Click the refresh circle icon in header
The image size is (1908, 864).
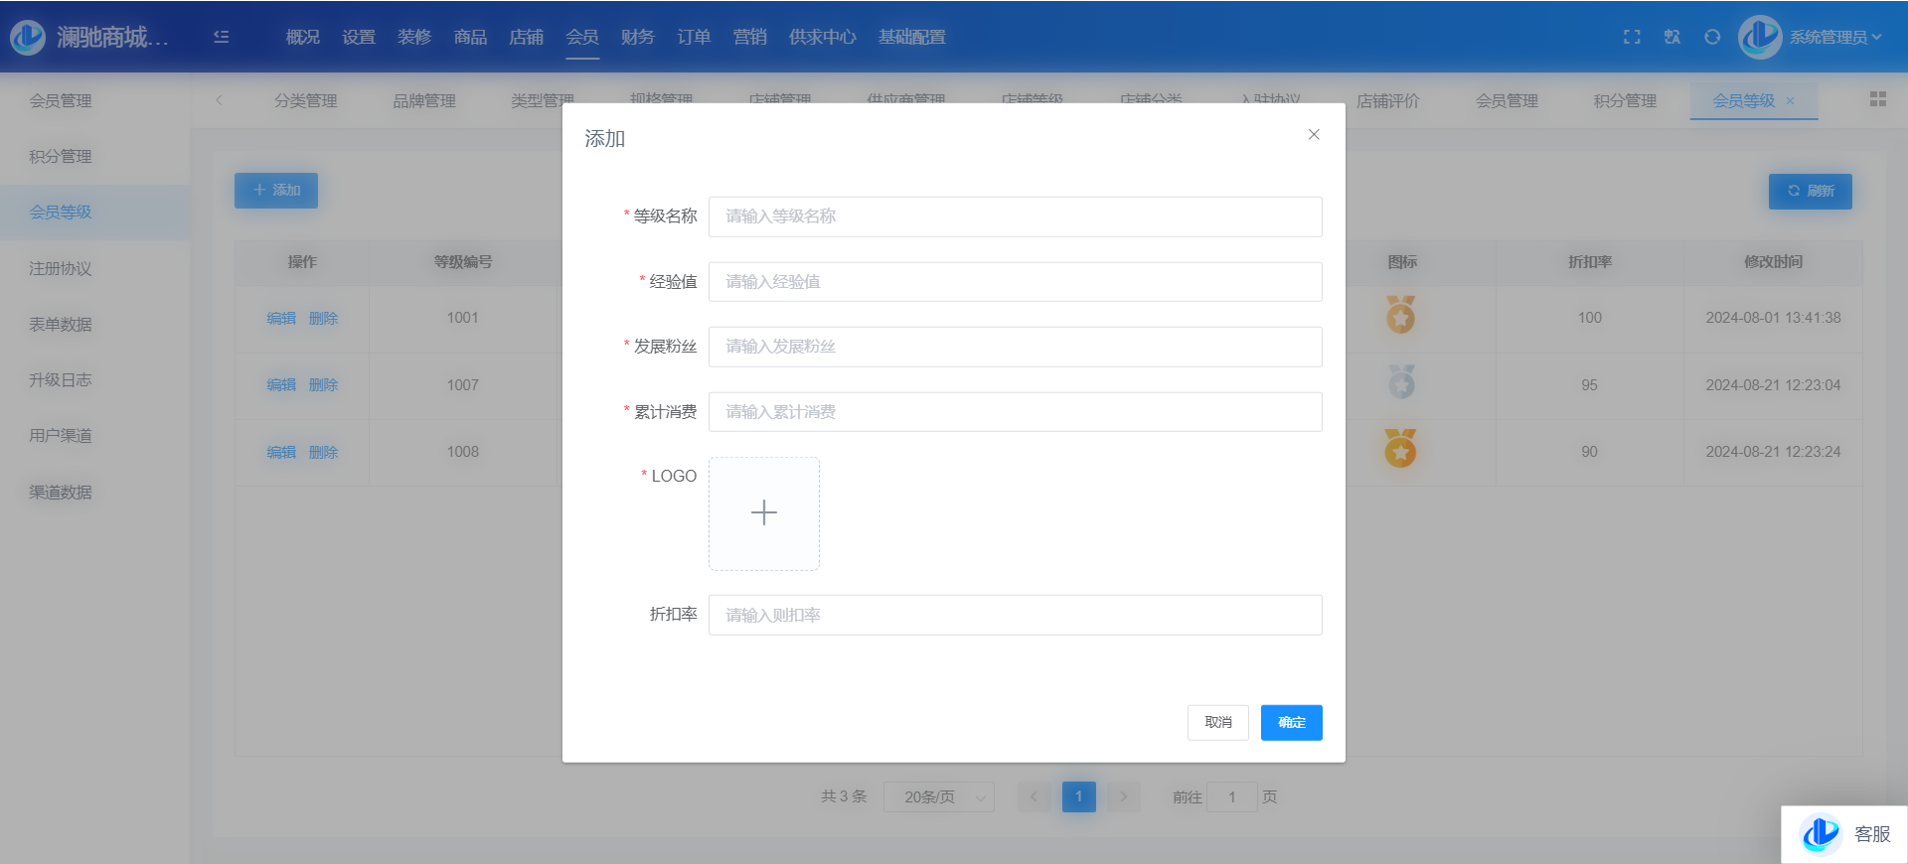click(1712, 37)
